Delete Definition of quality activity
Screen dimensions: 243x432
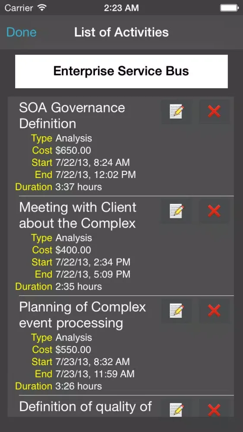[x=214, y=409]
